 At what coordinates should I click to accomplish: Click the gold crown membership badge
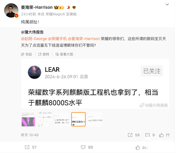[x=59, y=7]
